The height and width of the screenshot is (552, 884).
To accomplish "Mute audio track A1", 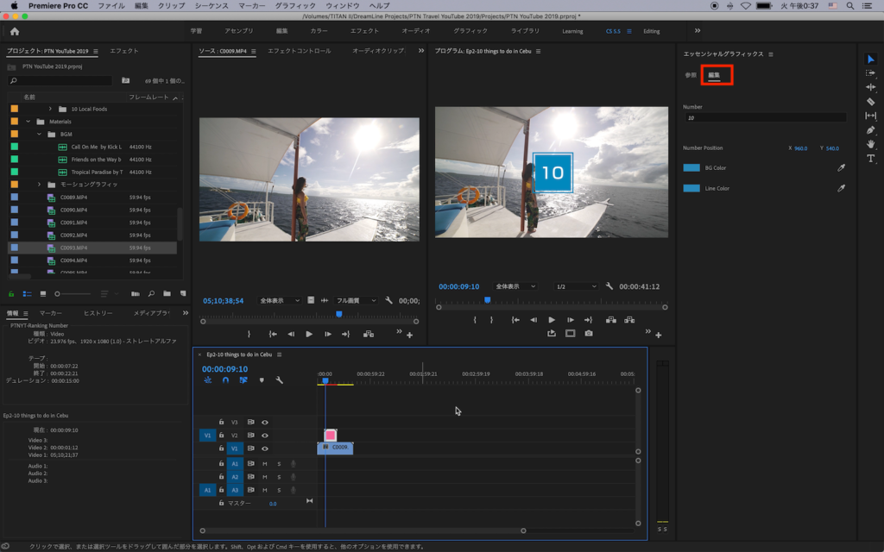I will [264, 464].
